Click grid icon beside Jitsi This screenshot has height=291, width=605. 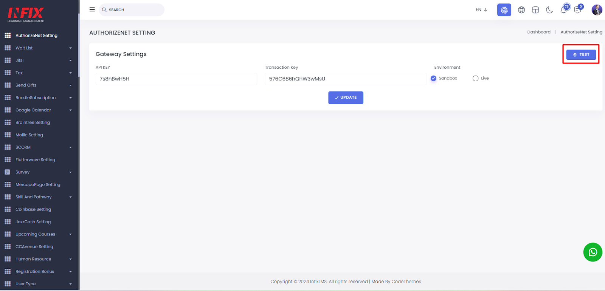point(8,60)
